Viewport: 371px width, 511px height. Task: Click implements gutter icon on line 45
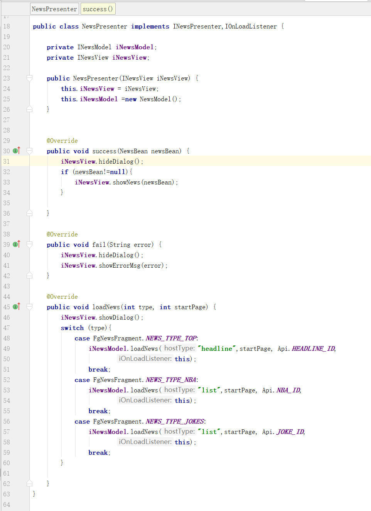pyautogui.click(x=17, y=307)
